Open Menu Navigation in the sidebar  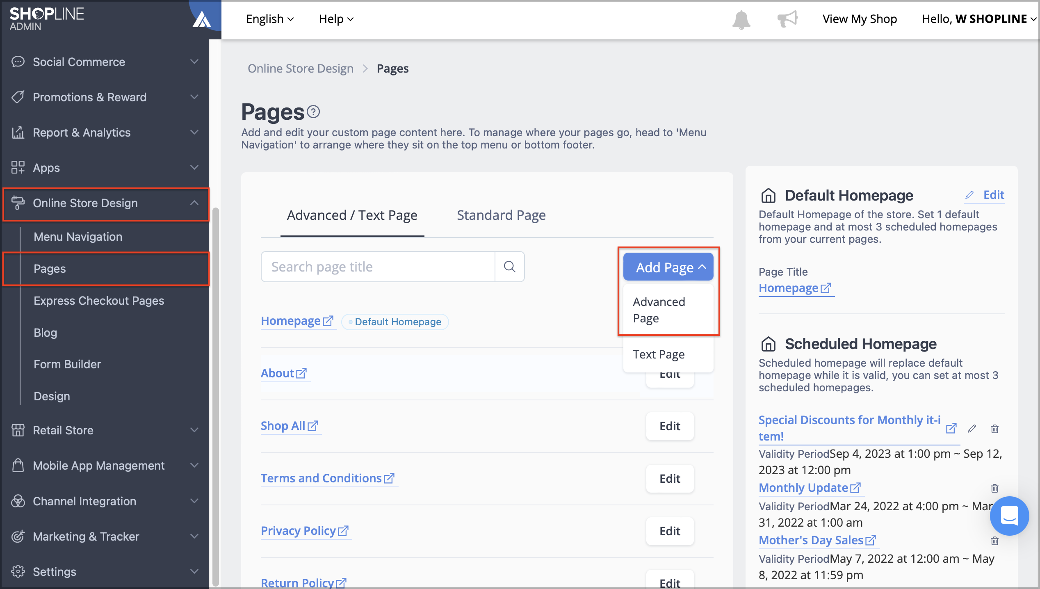point(78,237)
